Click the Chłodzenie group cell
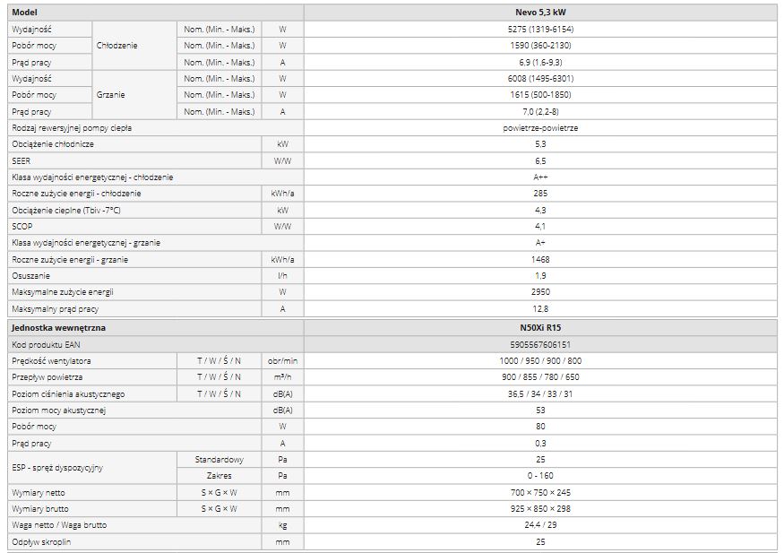Viewport: 784px width, 553px height. (116, 46)
